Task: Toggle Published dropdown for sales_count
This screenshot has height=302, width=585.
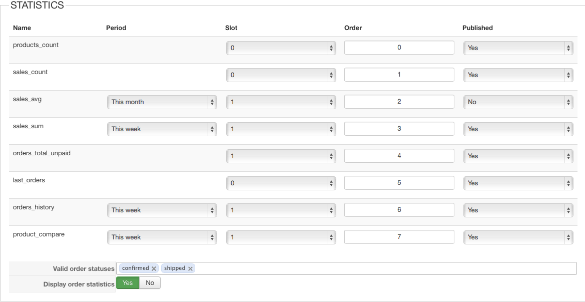Action: click(x=518, y=75)
